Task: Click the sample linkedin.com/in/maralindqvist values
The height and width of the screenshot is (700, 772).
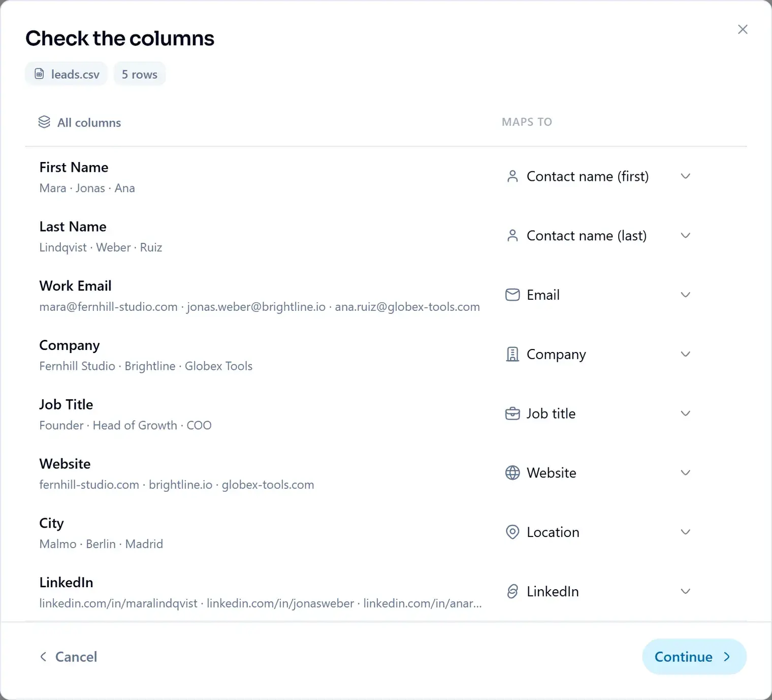Action: 261,603
